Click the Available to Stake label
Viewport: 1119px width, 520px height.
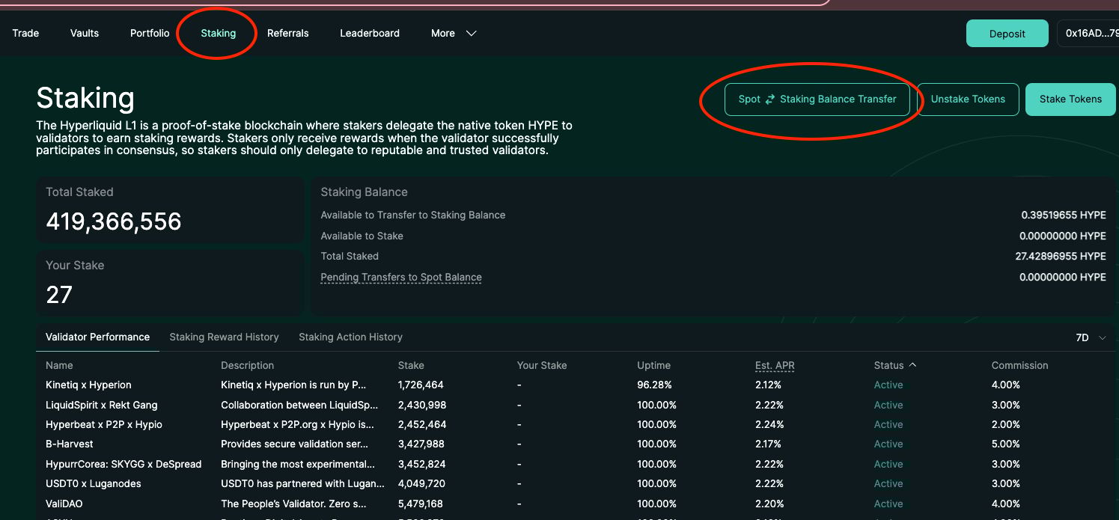point(362,236)
